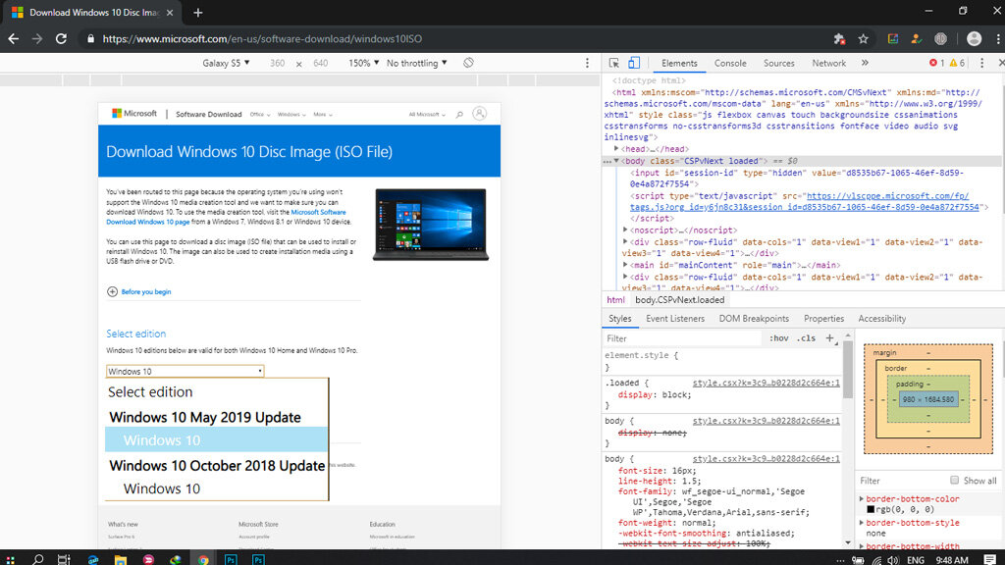
Task: Click the sign-in account icon on page
Action: tap(479, 114)
